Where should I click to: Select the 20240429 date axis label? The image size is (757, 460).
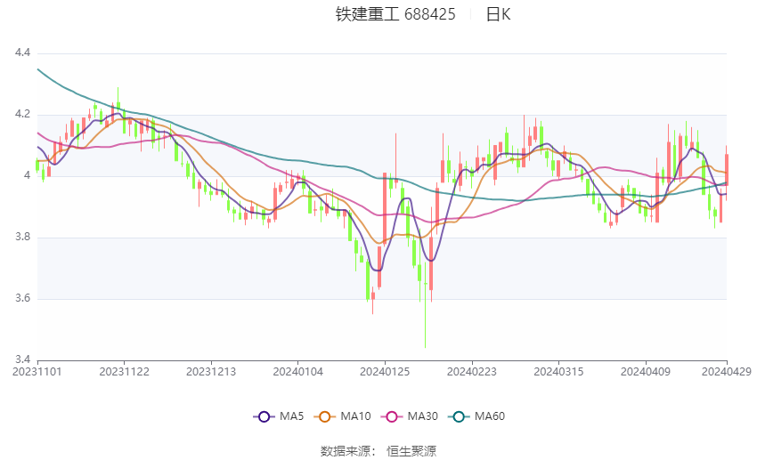pos(728,370)
